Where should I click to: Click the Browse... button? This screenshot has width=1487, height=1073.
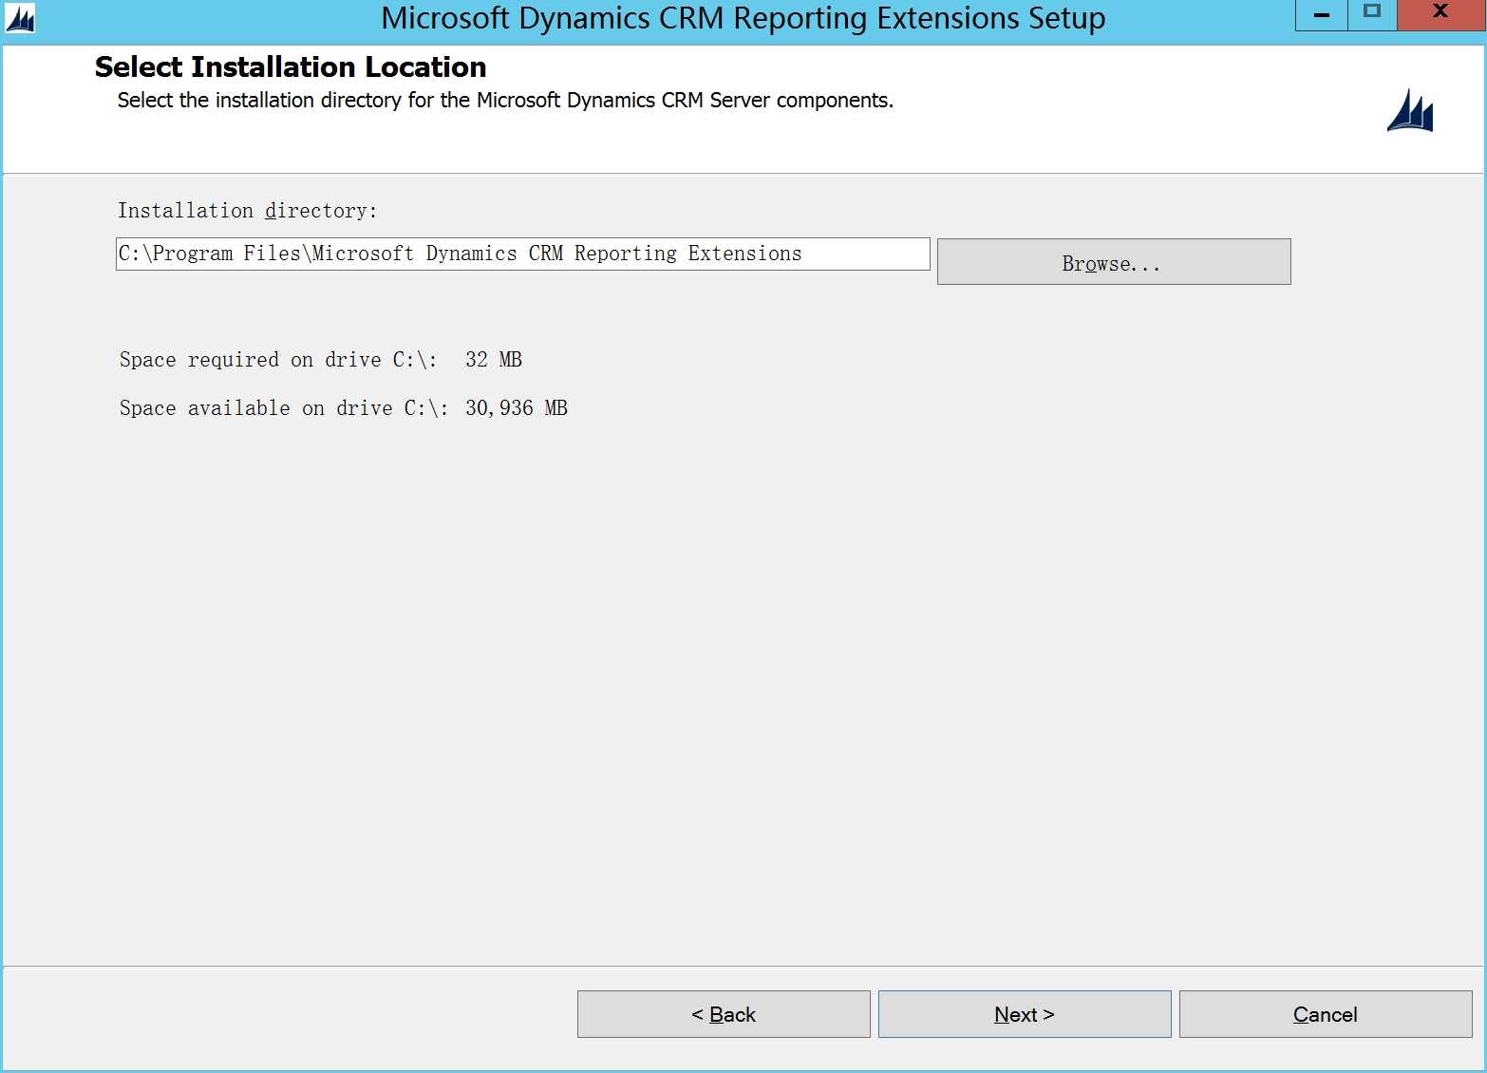tap(1114, 261)
